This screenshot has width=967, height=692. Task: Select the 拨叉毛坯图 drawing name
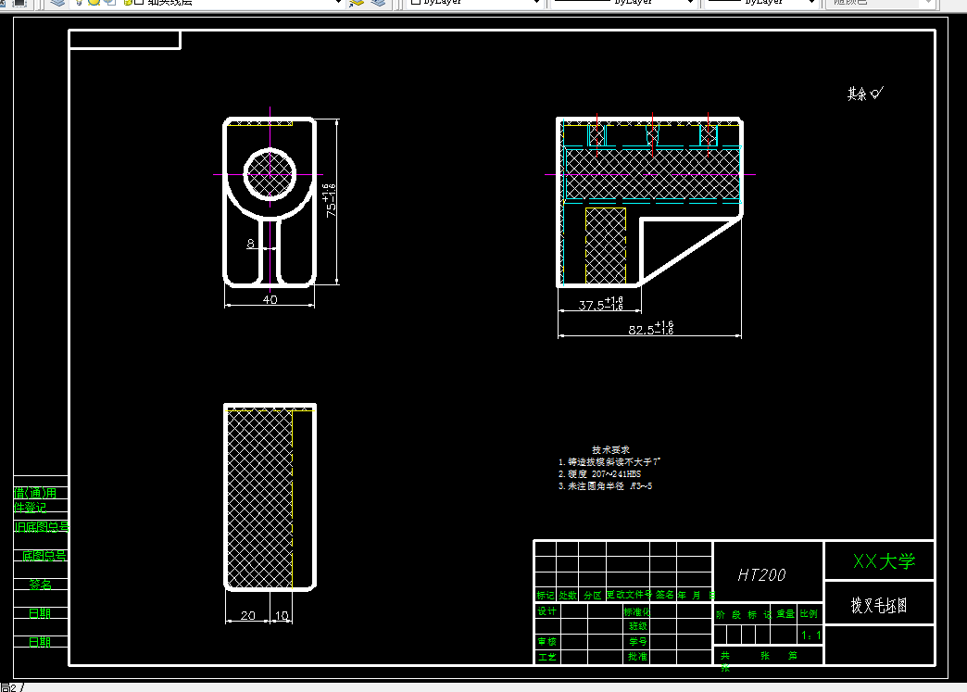pos(879,606)
